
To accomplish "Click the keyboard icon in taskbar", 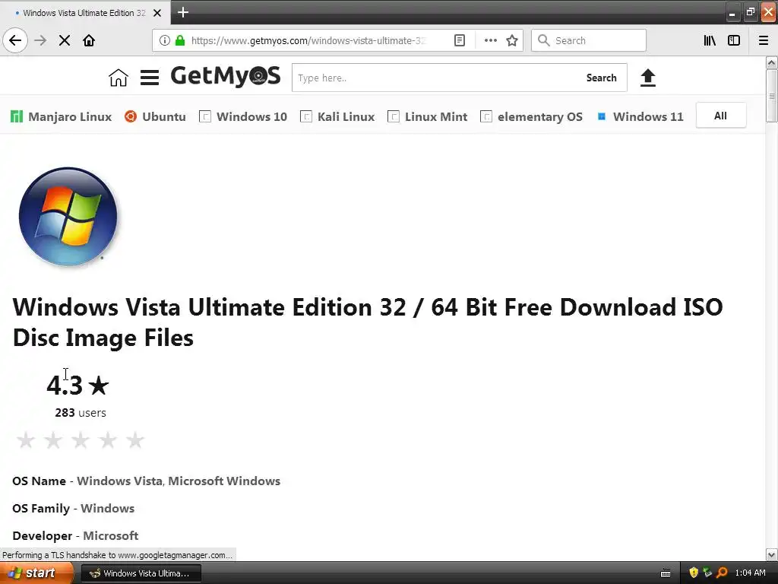I will (666, 573).
